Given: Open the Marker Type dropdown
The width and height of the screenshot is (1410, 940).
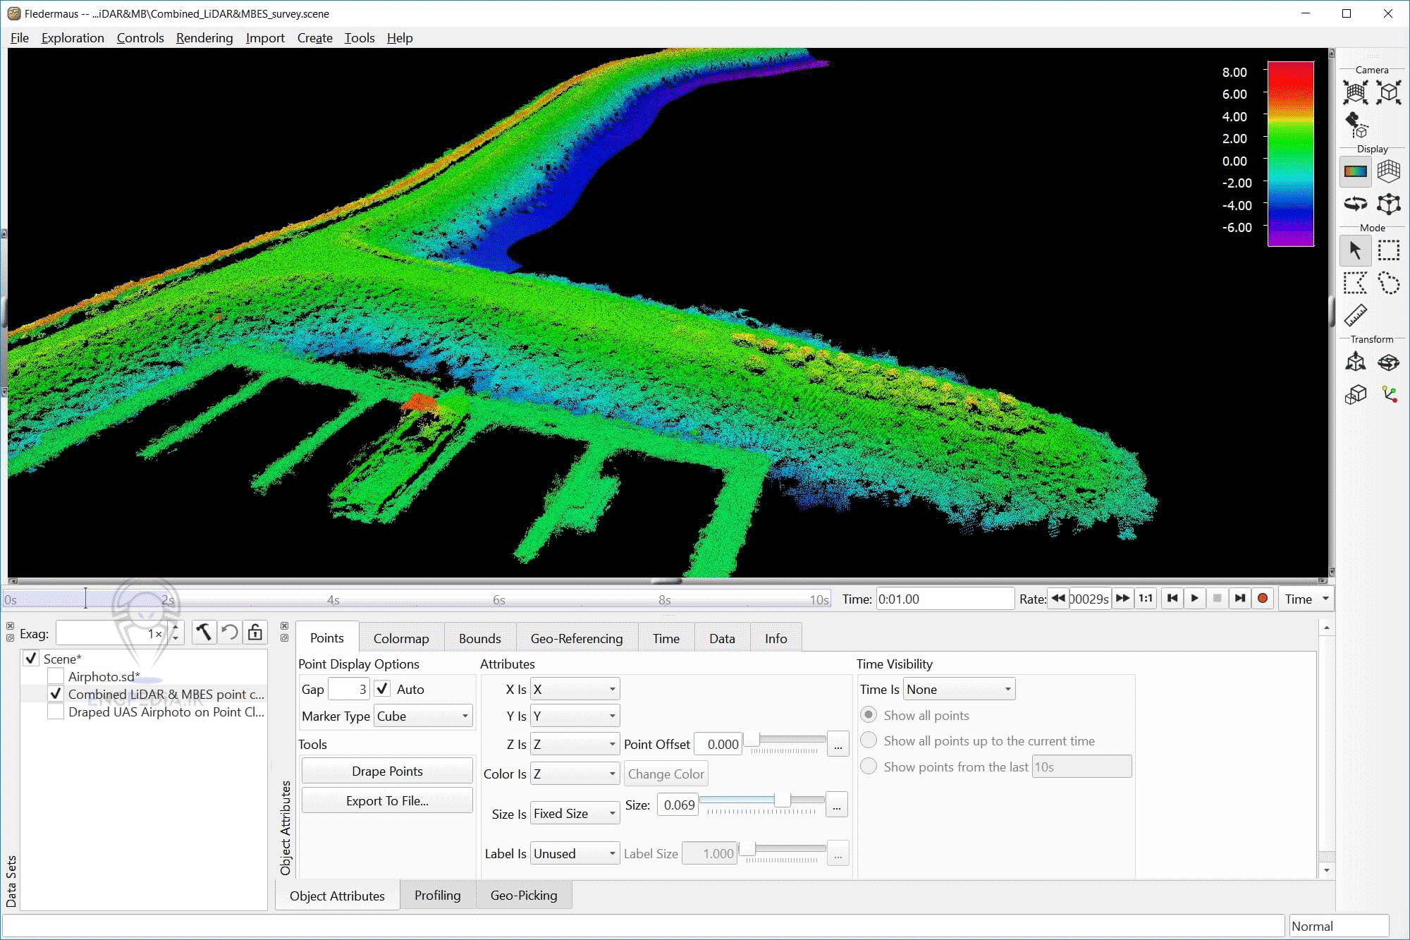Looking at the screenshot, I should point(423,716).
